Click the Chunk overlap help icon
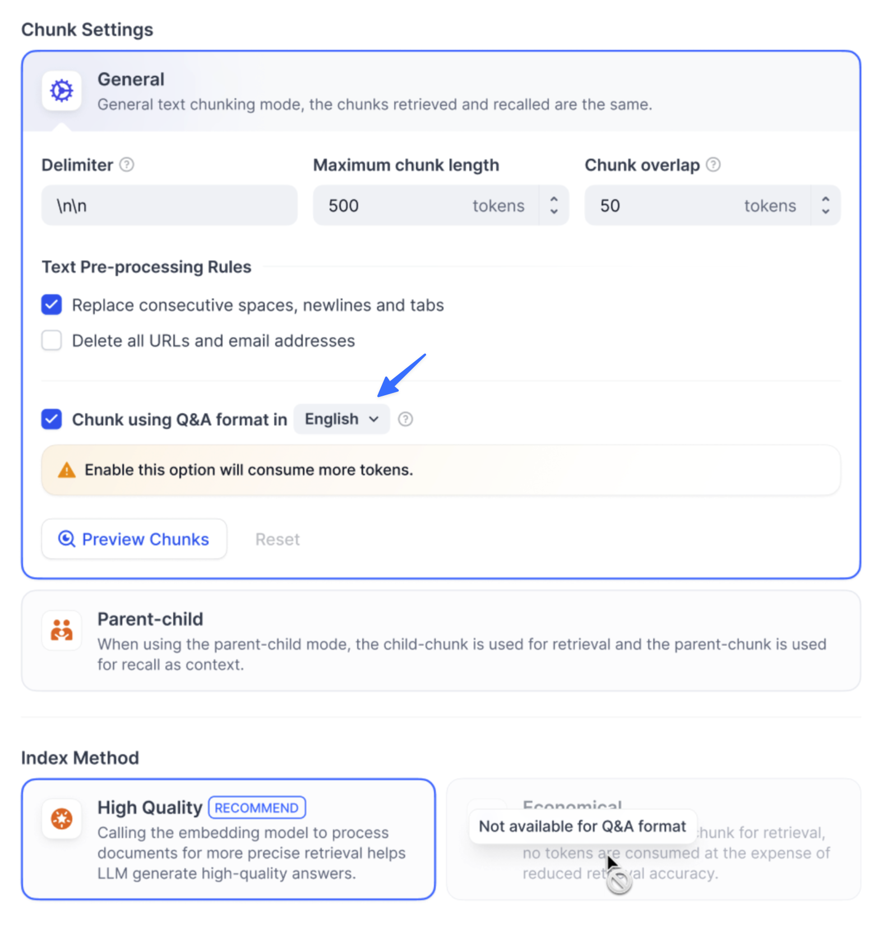887x925 pixels. click(x=713, y=165)
